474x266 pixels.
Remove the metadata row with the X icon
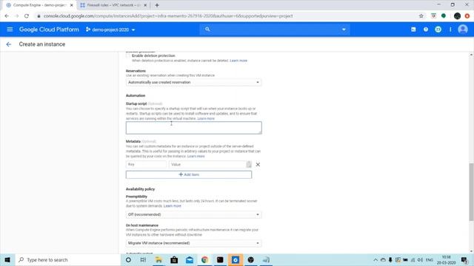(x=258, y=164)
